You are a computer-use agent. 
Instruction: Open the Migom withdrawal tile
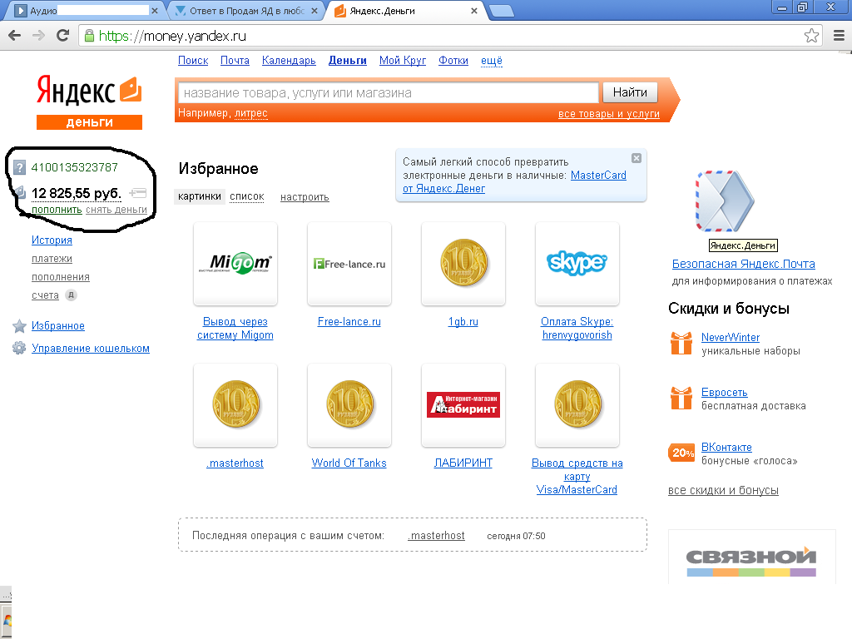point(235,264)
